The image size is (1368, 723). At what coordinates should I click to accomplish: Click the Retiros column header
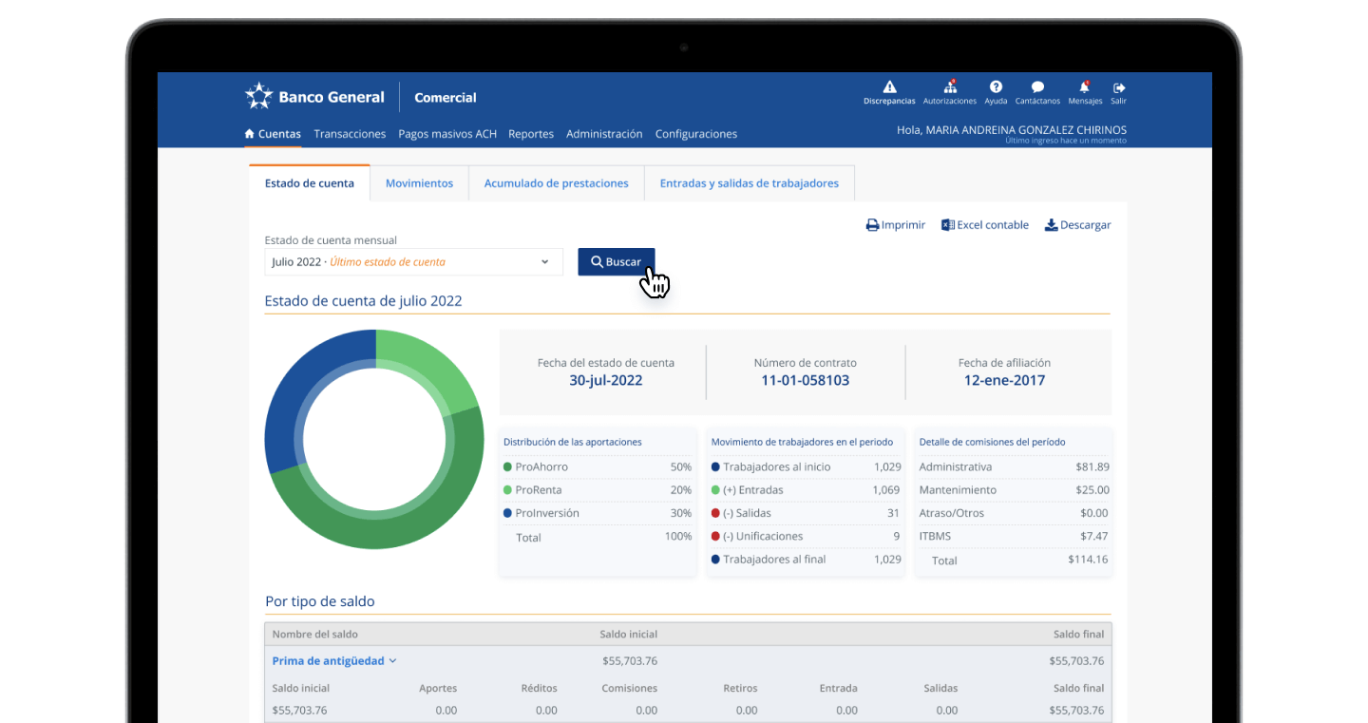pos(740,689)
